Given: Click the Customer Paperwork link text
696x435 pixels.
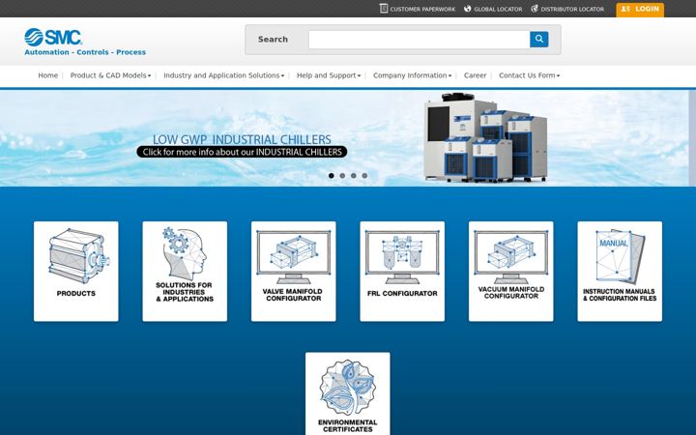Looking at the screenshot, I should tap(422, 9).
